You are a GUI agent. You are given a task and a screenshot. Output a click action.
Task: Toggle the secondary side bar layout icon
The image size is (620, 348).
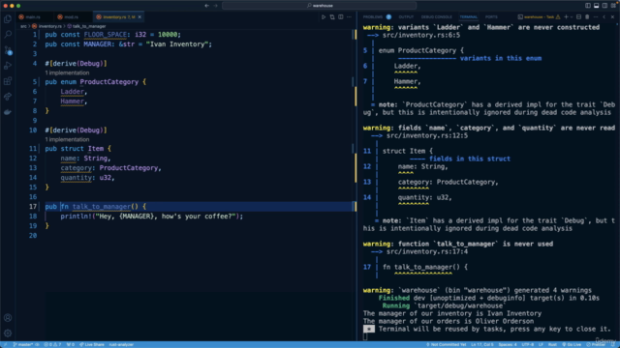[x=604, y=6]
